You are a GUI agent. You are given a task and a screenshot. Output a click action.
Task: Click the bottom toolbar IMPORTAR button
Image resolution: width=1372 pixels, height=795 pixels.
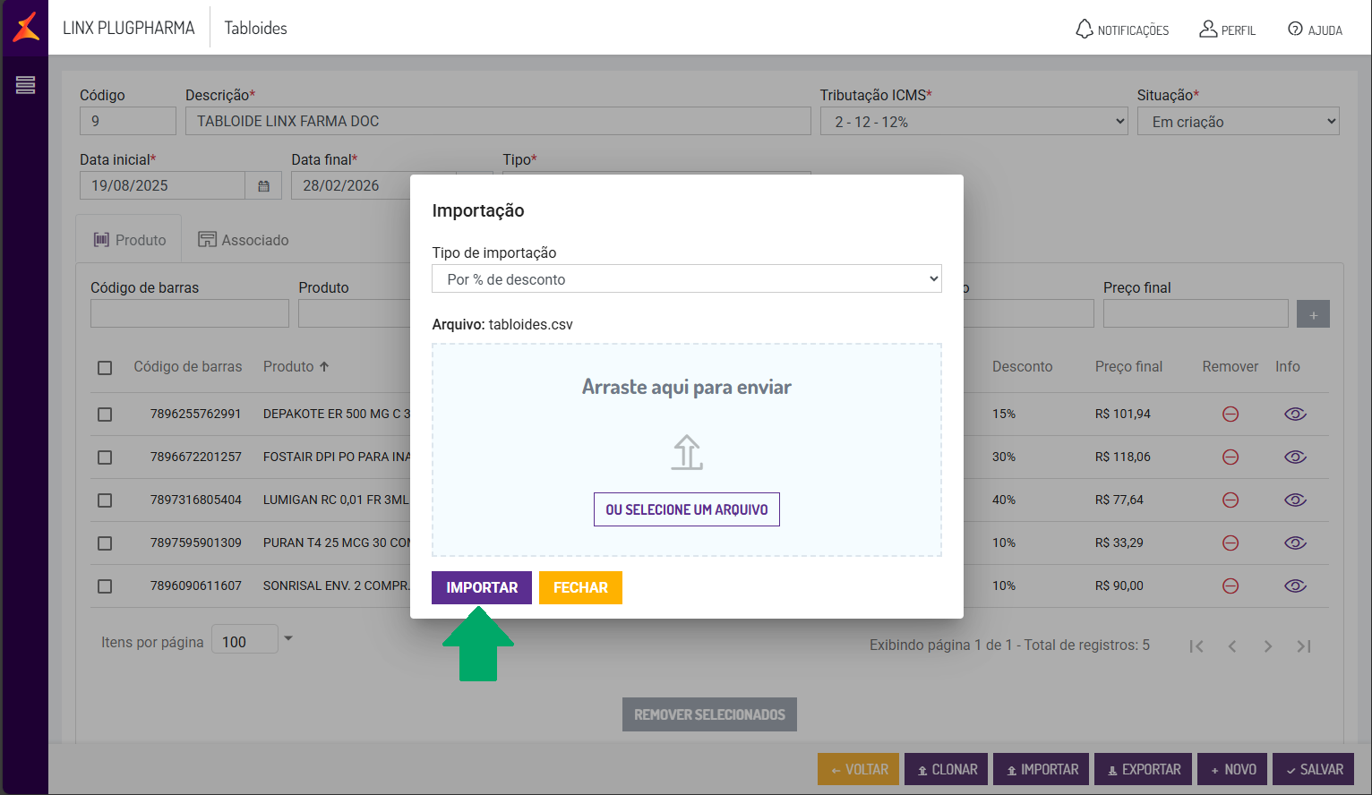pos(1042,769)
